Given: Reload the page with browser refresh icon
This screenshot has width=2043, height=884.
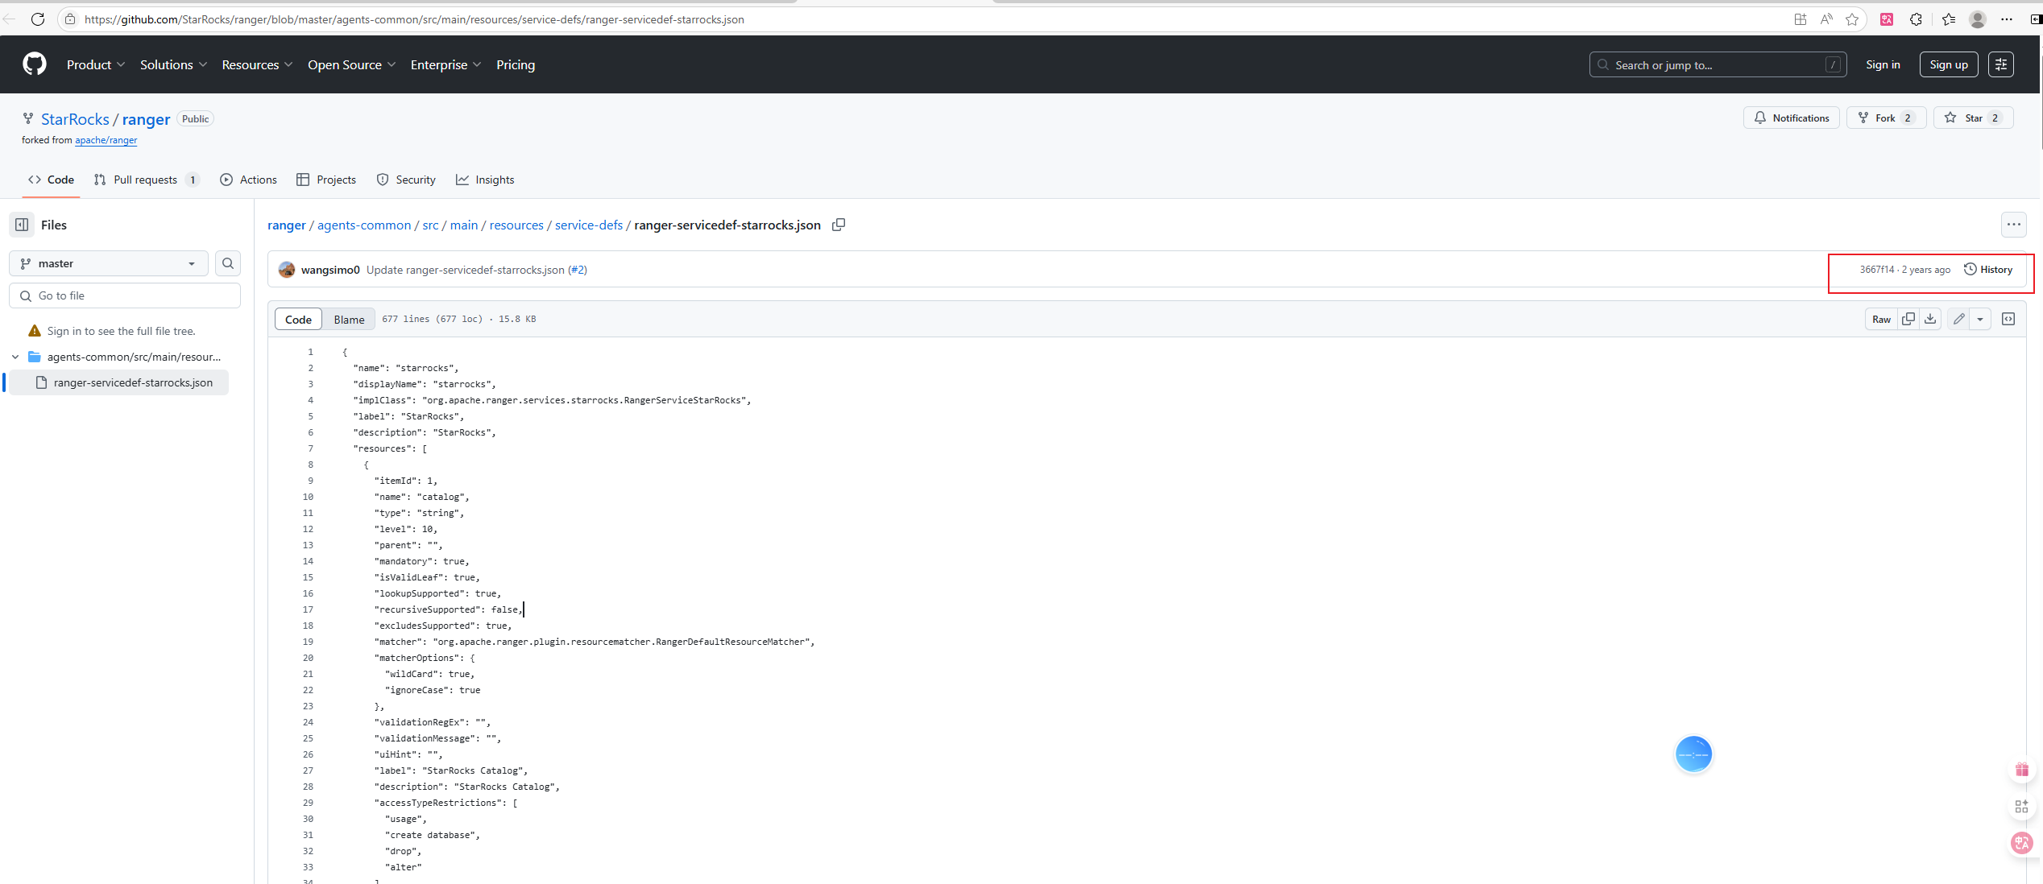Looking at the screenshot, I should [x=38, y=19].
